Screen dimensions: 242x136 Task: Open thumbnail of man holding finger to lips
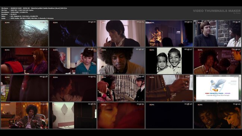click(121, 33)
